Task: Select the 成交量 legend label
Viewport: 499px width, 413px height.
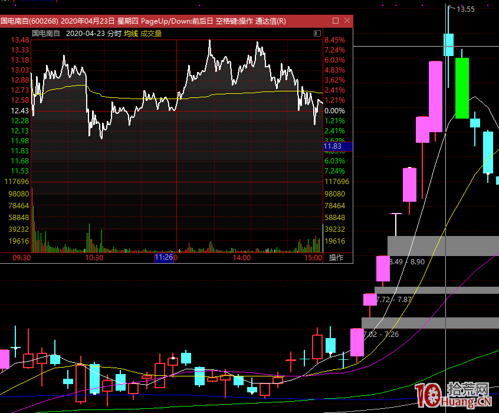Action: point(150,34)
